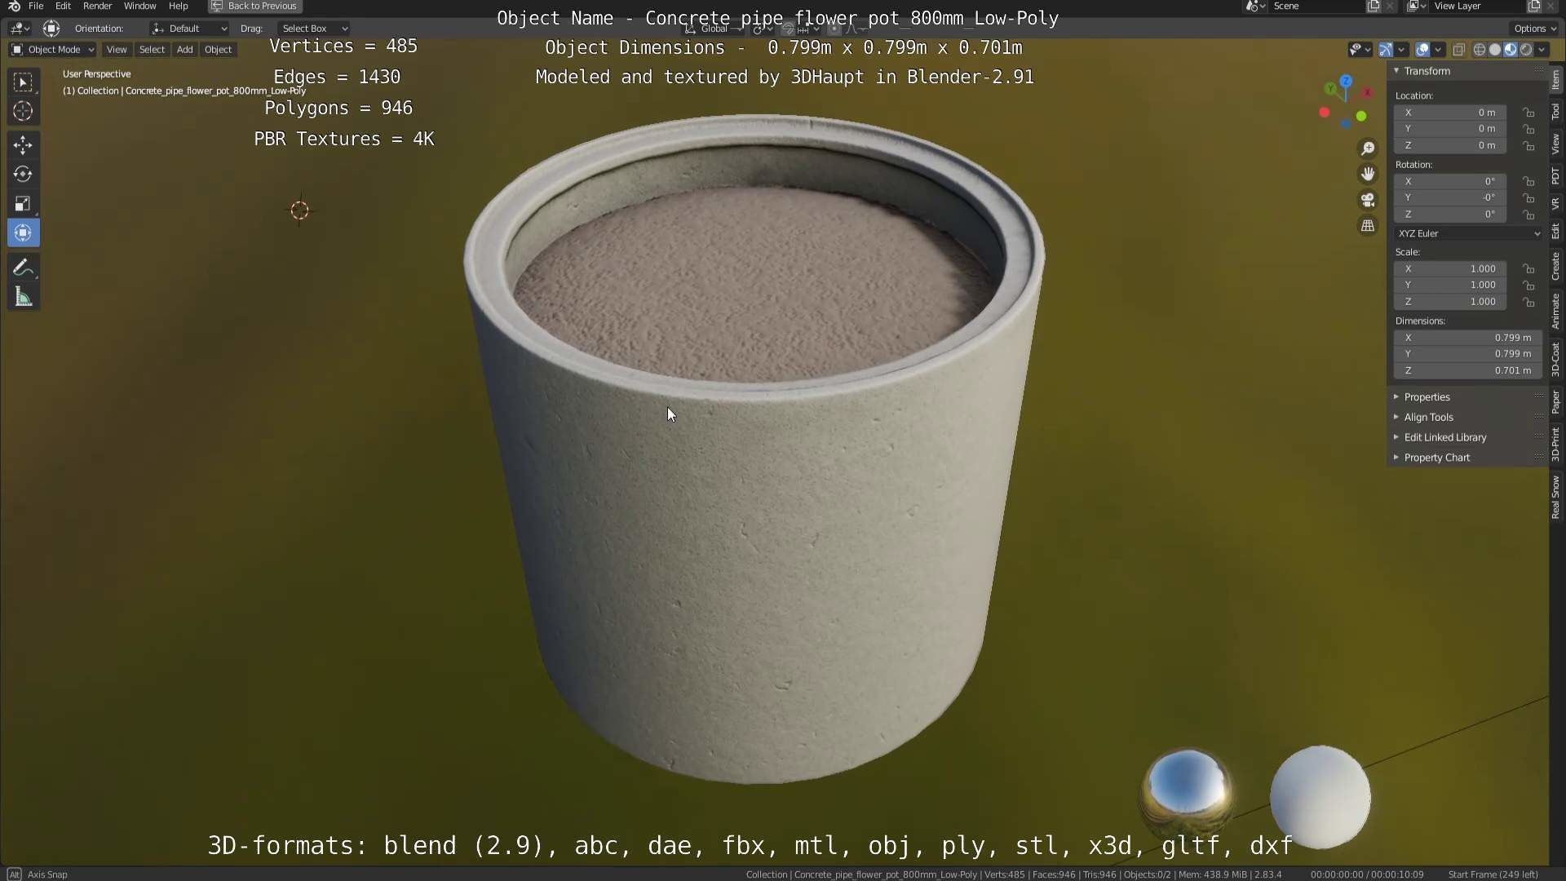Click the Dimensions Z value field
The height and width of the screenshot is (881, 1566).
(1468, 370)
